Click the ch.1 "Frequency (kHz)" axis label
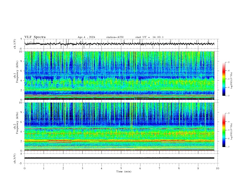The width and height of the screenshot is (245, 189). point(17,72)
